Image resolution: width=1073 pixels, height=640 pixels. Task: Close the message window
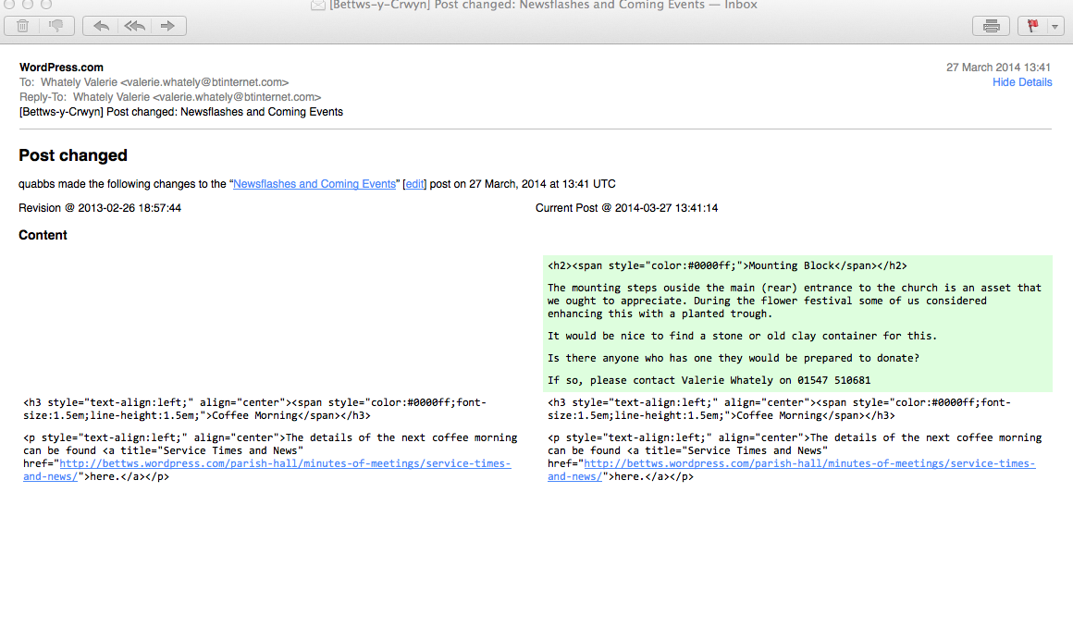(x=8, y=4)
